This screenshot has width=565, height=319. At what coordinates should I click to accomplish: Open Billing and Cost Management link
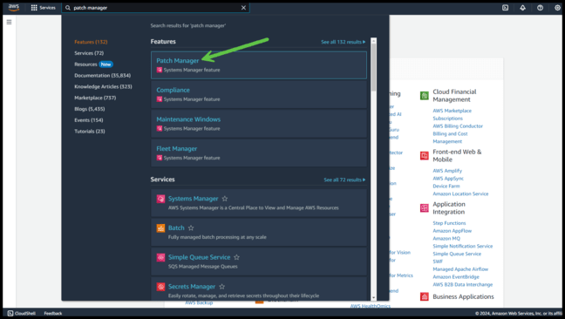pyautogui.click(x=450, y=138)
